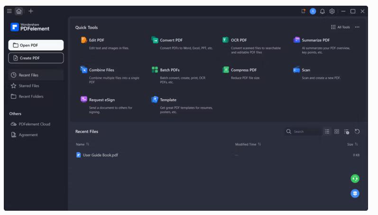Select Recent Files in sidebar
Image resolution: width=378 pixels, height=215 pixels.
(x=36, y=75)
